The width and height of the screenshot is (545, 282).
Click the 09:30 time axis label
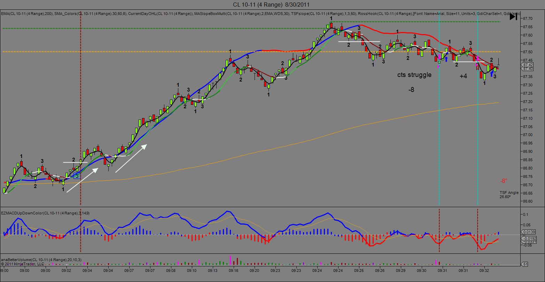[x=422, y=270]
